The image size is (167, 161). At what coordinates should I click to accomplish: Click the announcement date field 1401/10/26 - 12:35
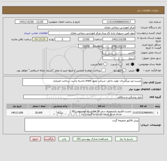[31, 22]
